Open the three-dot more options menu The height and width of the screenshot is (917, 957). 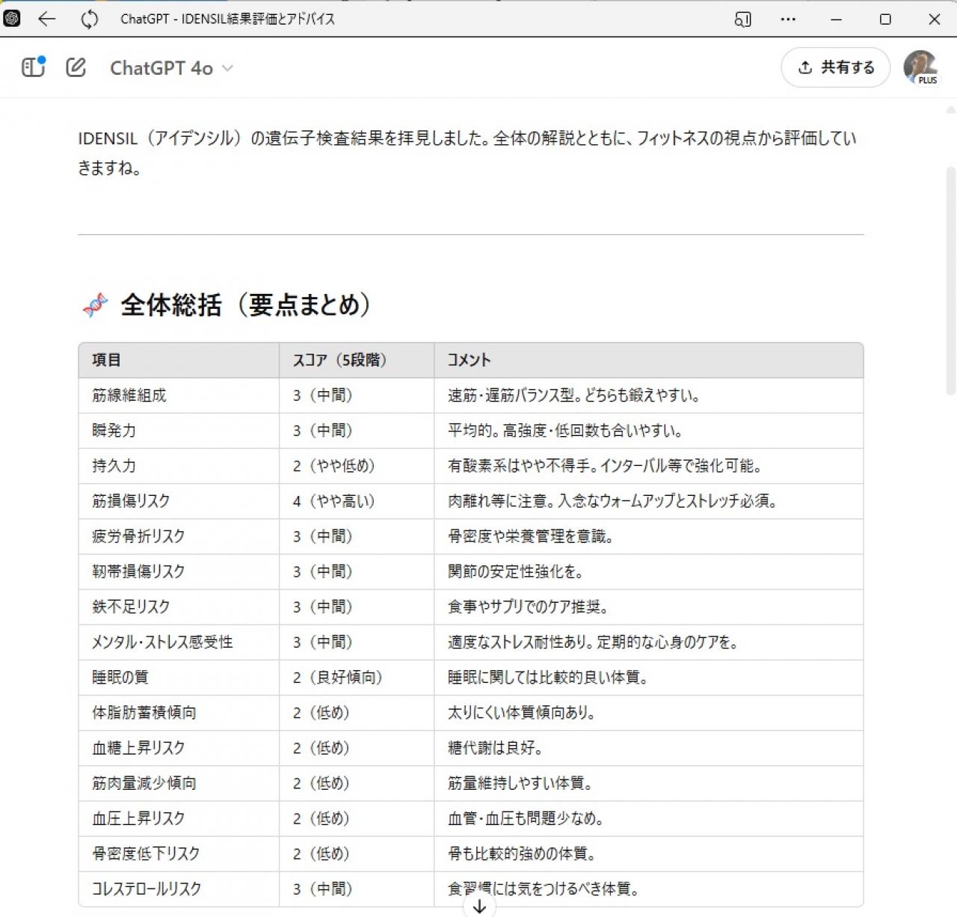[x=788, y=19]
